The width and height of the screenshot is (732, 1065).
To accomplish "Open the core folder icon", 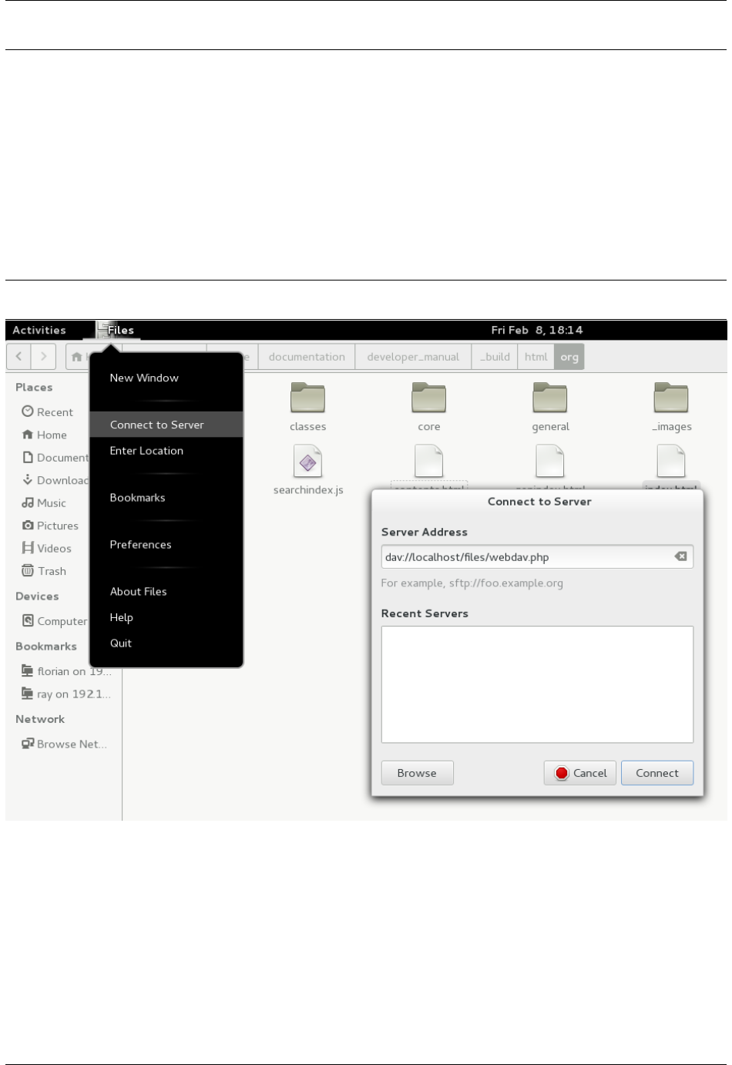I will (x=429, y=398).
